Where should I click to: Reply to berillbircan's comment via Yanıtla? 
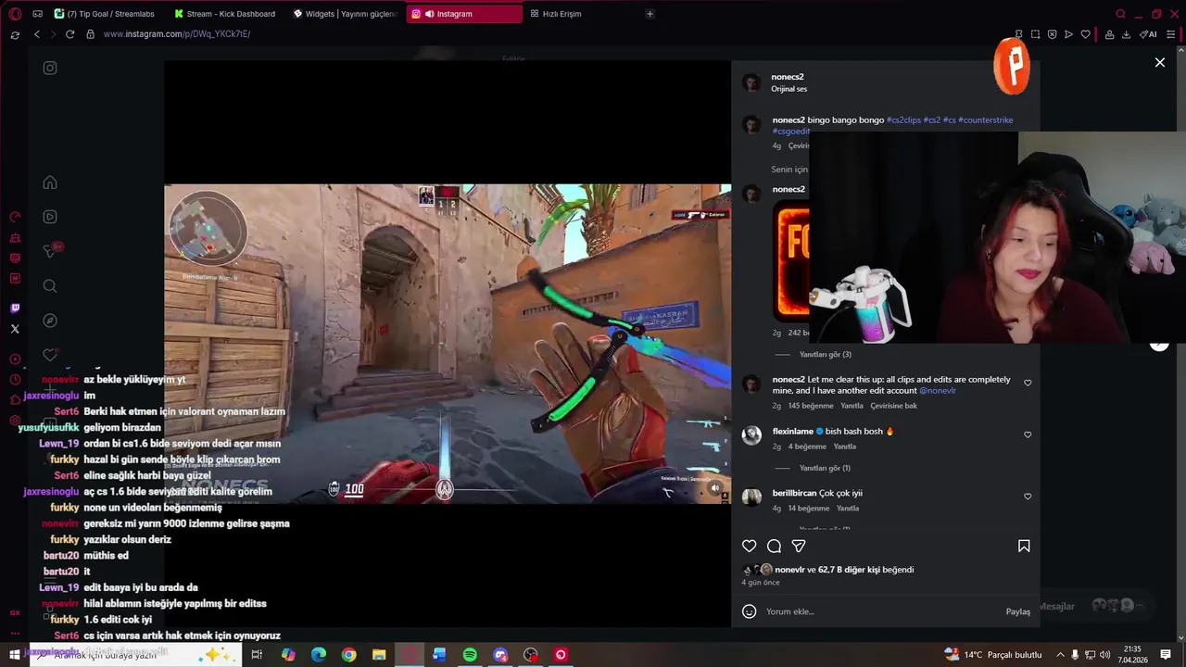[x=848, y=509]
